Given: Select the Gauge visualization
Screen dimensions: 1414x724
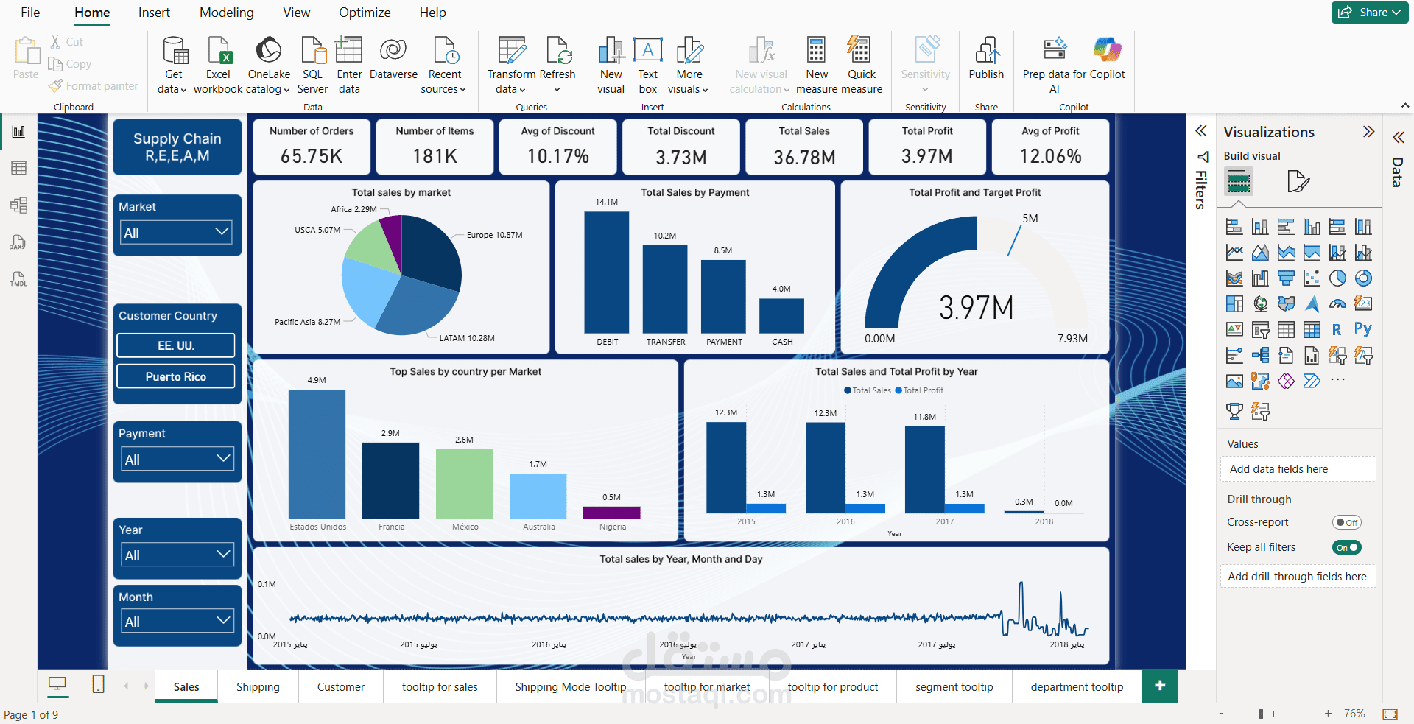Looking at the screenshot, I should (x=1337, y=303).
